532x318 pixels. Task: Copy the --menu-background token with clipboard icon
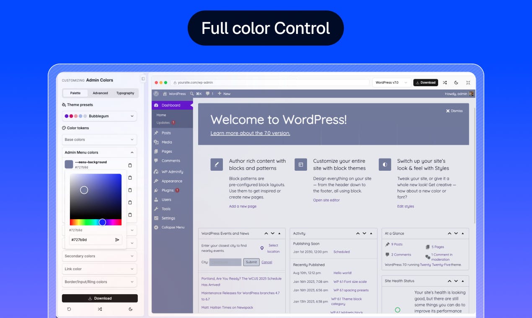[x=130, y=165]
